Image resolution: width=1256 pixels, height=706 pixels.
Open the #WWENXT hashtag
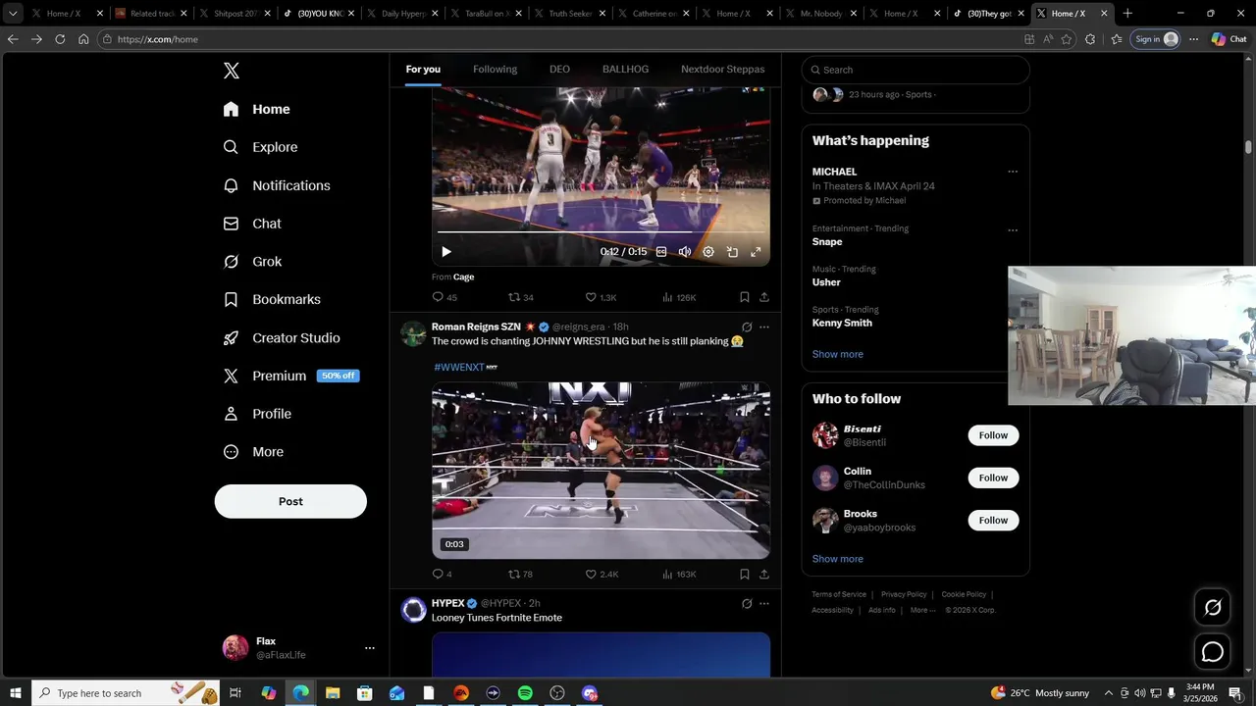(458, 367)
